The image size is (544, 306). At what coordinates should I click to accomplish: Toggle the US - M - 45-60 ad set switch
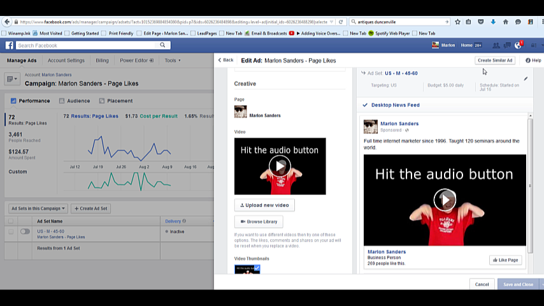pyautogui.click(x=25, y=231)
